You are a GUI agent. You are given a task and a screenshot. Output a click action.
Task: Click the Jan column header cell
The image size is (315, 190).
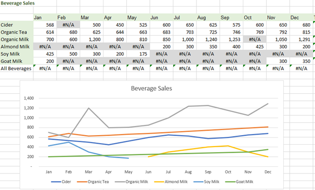click(x=45, y=18)
